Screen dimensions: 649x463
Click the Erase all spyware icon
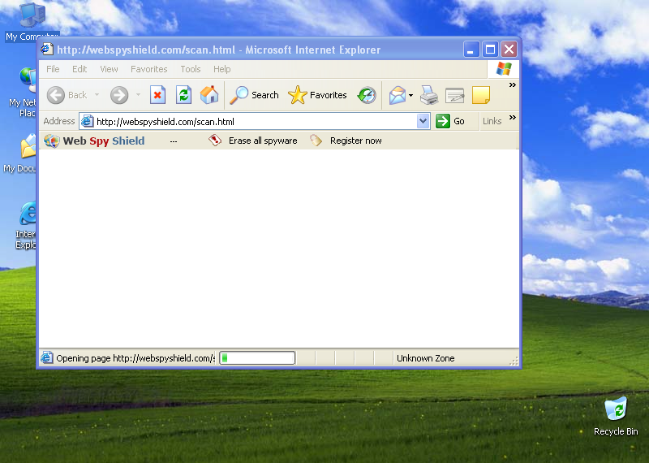point(215,140)
